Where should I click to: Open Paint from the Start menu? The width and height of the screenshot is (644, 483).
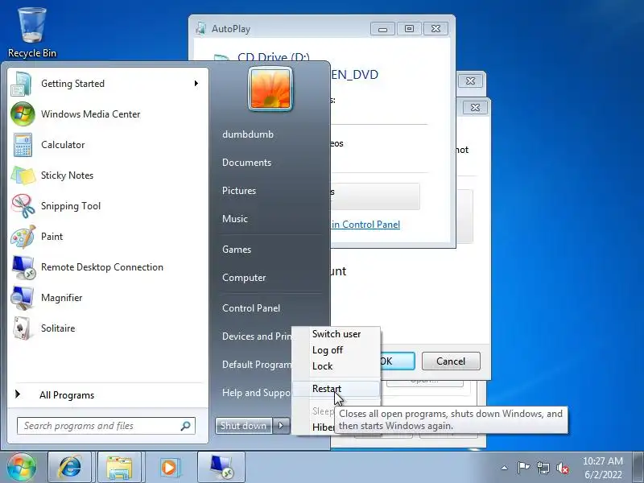coord(108,237)
